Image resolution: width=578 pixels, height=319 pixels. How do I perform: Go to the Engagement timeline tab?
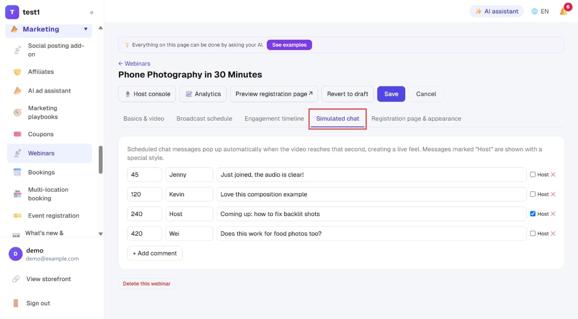274,119
